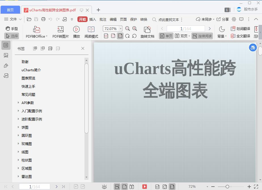The width and height of the screenshot is (262, 190).
Task: Go to next page in toolbar
Action: (210, 29)
